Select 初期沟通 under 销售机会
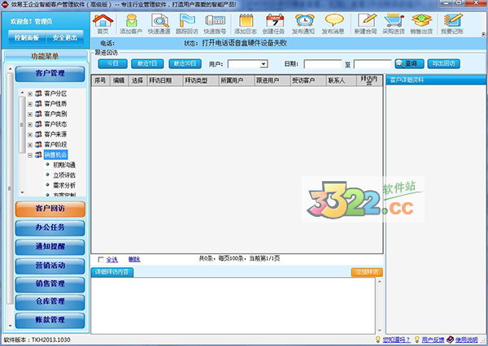The image size is (488, 346). pyautogui.click(x=64, y=165)
